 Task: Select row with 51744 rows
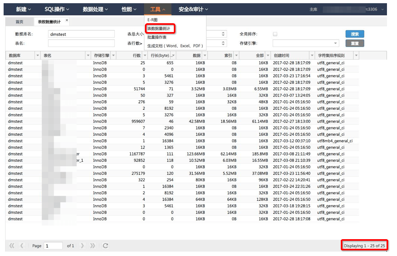pos(182,89)
